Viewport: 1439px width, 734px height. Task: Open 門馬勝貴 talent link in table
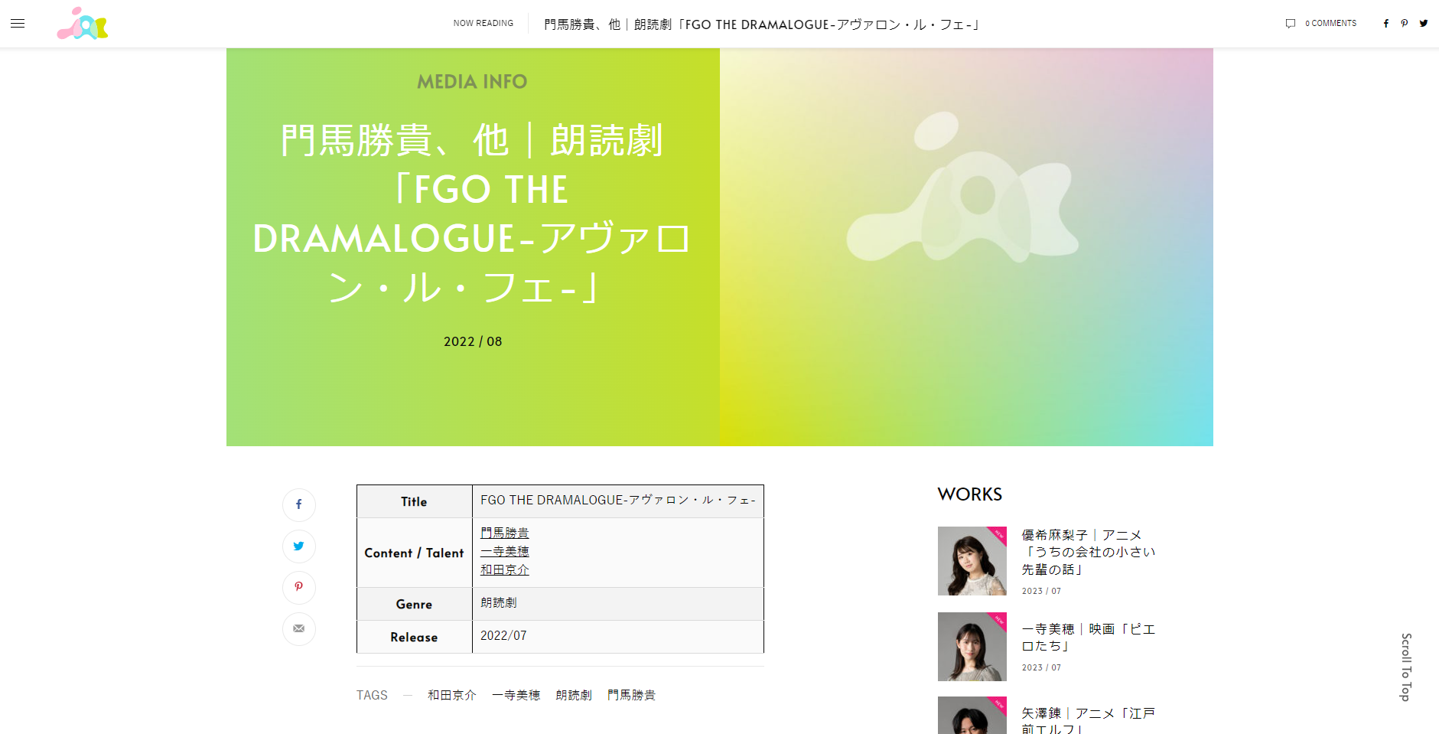504,533
